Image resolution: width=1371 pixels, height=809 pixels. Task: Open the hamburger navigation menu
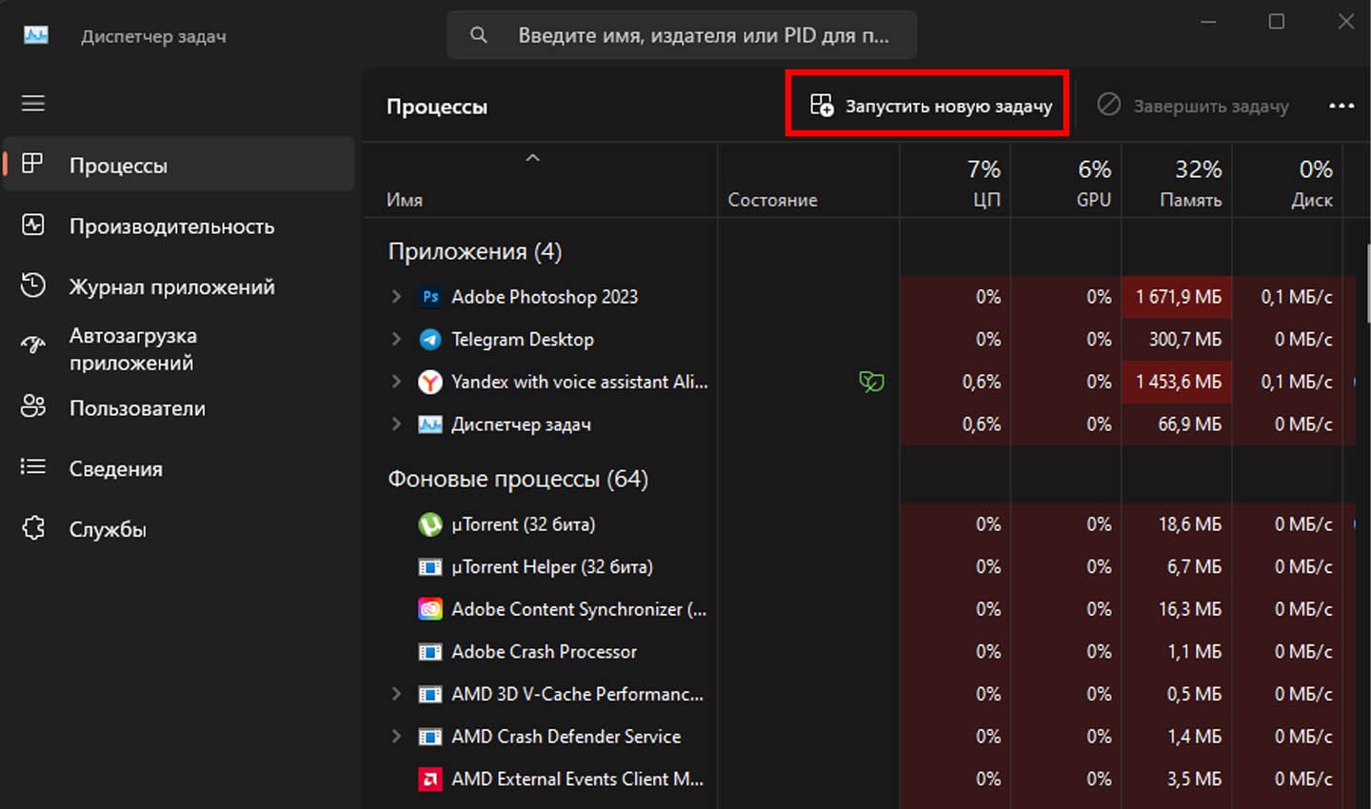(33, 103)
